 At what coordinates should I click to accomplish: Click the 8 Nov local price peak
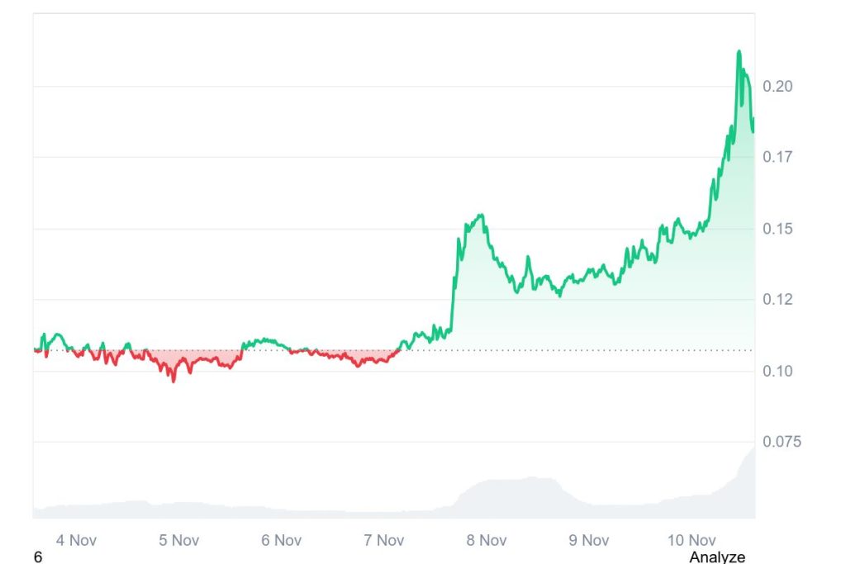(480, 216)
